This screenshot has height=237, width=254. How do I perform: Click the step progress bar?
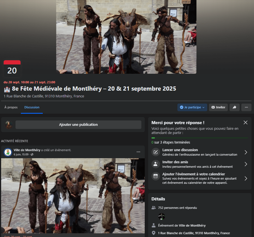tap(200, 138)
